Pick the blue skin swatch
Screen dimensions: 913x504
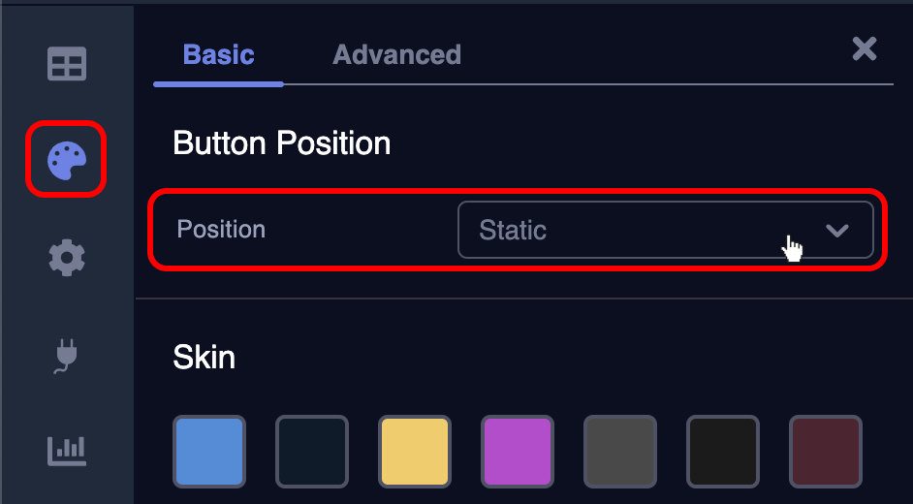[x=209, y=452]
